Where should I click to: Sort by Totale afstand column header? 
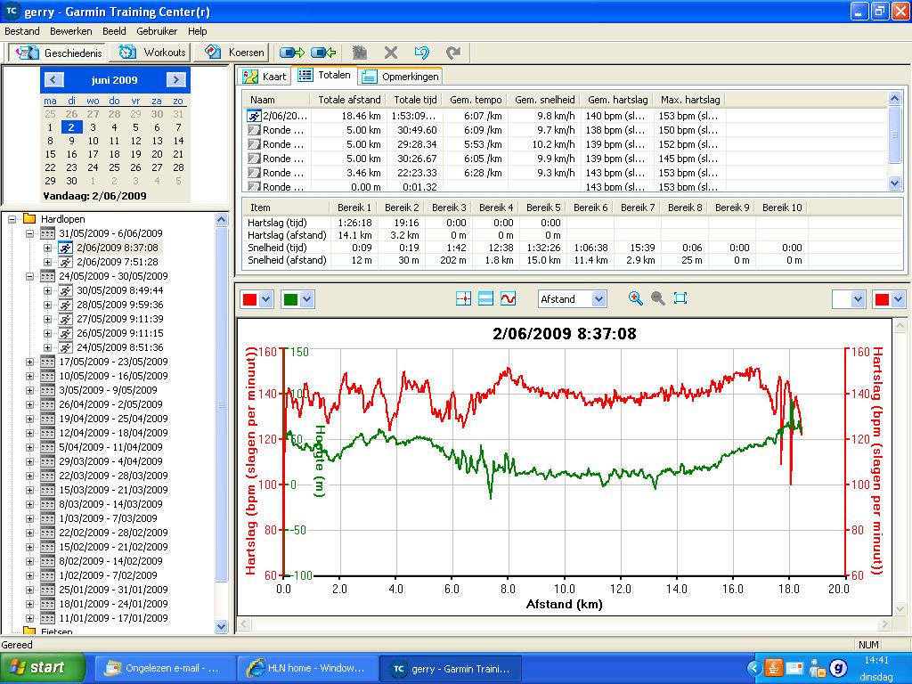(x=348, y=100)
